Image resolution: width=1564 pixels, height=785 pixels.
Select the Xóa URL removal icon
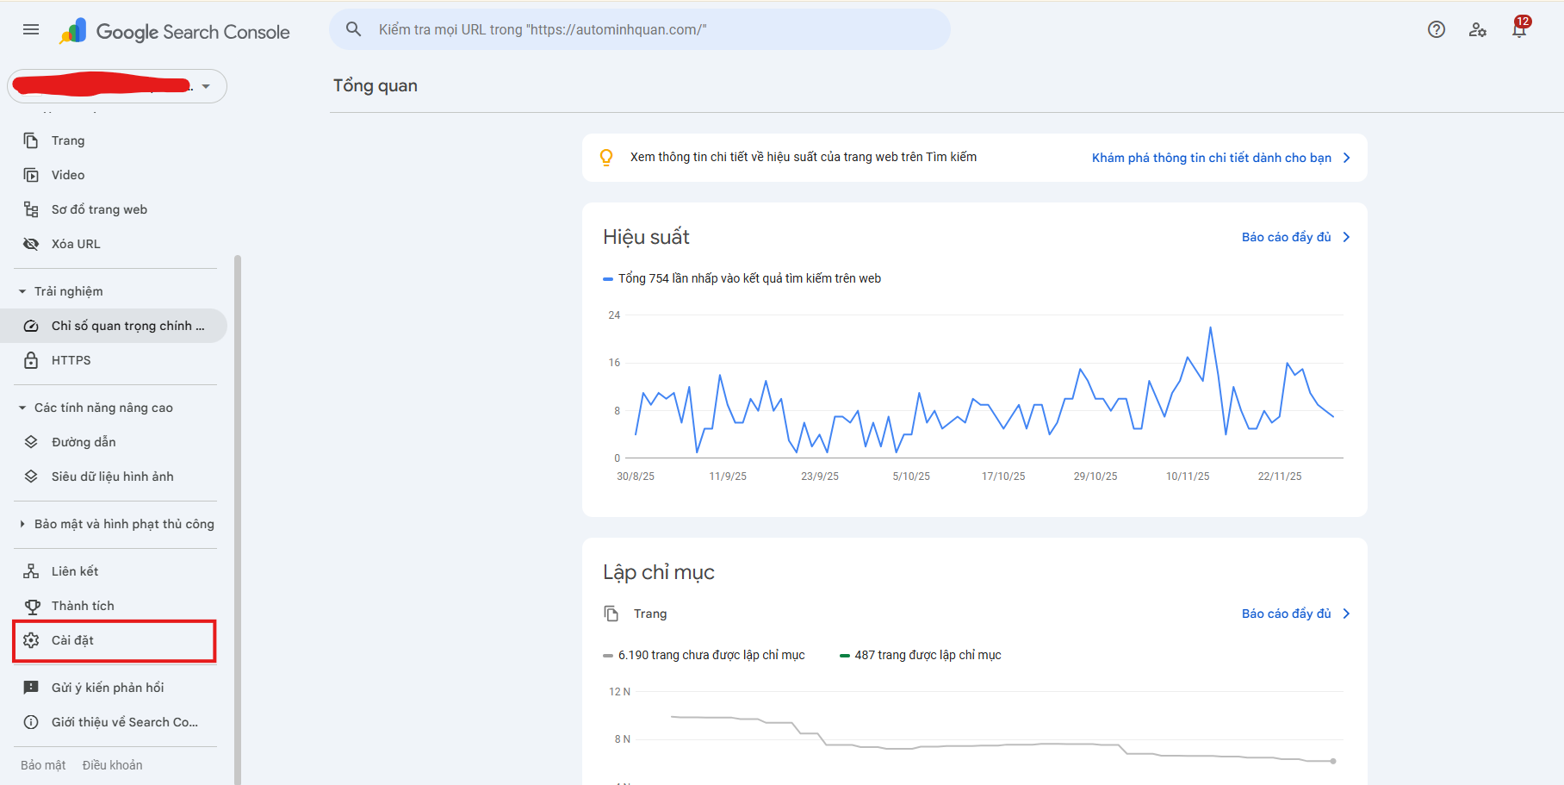click(31, 243)
